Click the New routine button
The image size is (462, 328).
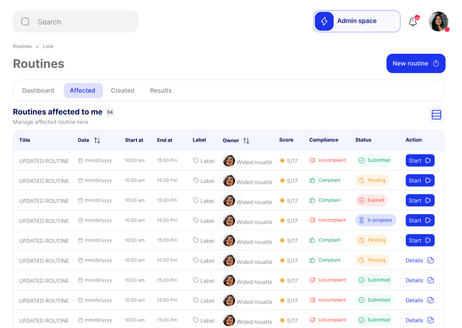click(416, 63)
